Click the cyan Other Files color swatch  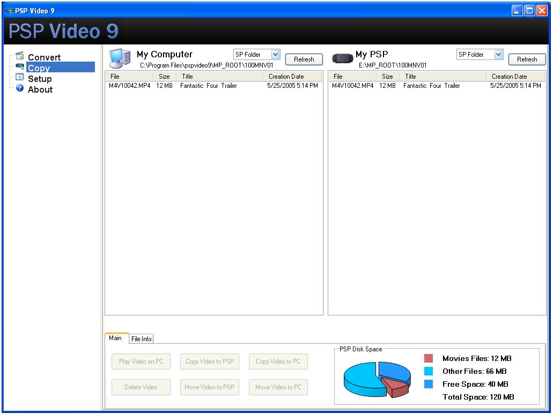[x=429, y=371]
